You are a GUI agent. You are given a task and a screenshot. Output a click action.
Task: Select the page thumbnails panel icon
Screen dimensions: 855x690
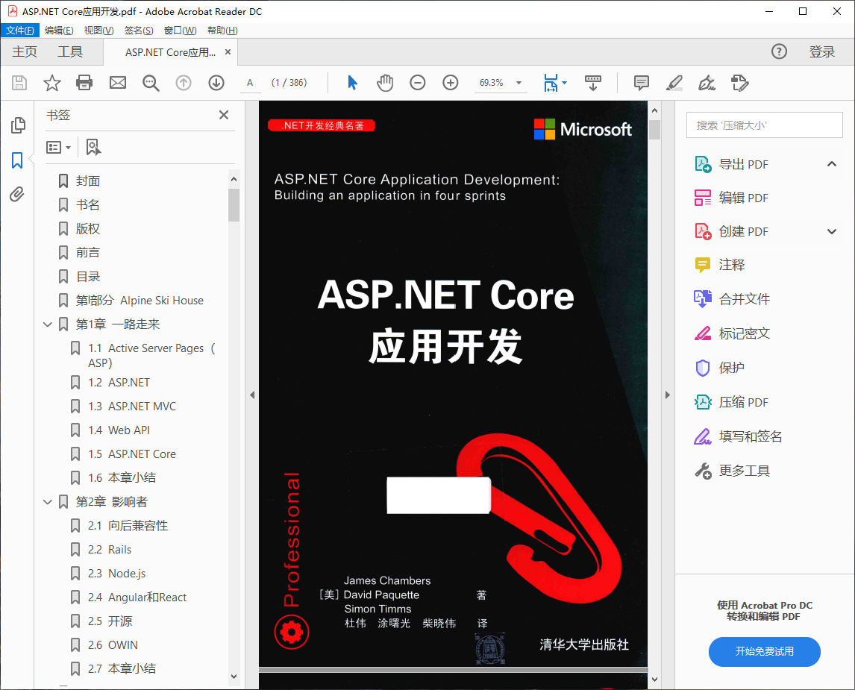pos(16,127)
